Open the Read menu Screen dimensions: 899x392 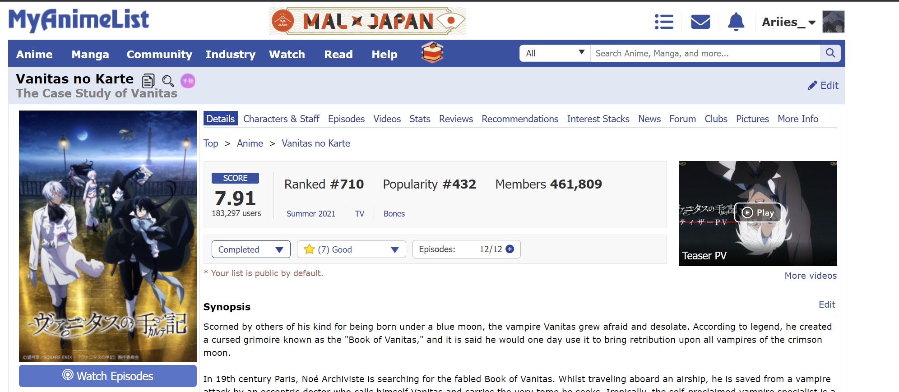click(338, 54)
